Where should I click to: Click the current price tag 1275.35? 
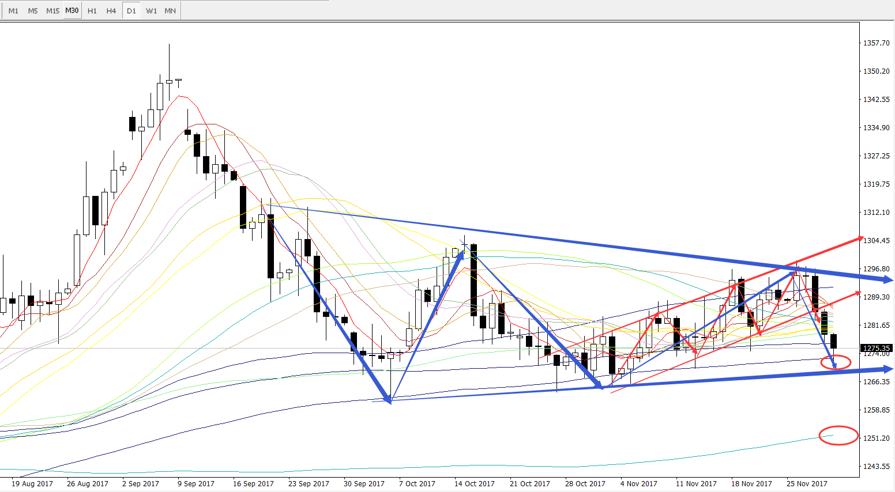tap(877, 348)
